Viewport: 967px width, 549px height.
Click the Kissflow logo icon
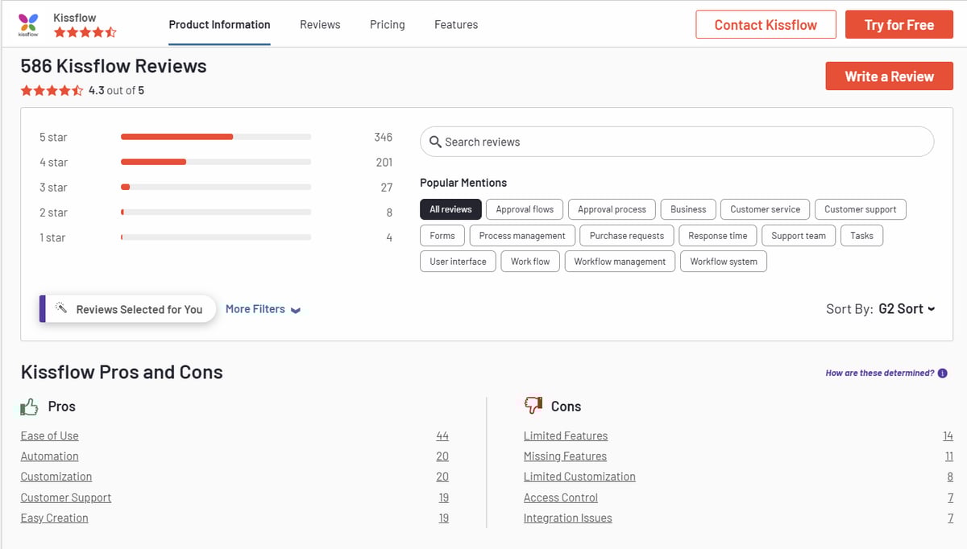27,24
